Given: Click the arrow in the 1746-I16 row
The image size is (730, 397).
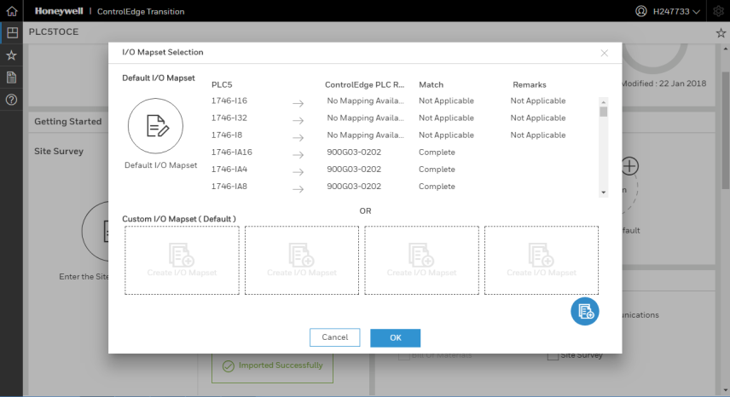Looking at the screenshot, I should click(298, 104).
